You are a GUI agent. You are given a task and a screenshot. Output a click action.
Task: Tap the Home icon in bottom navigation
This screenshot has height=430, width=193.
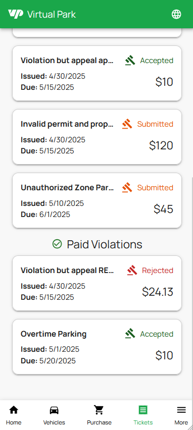click(x=14, y=410)
